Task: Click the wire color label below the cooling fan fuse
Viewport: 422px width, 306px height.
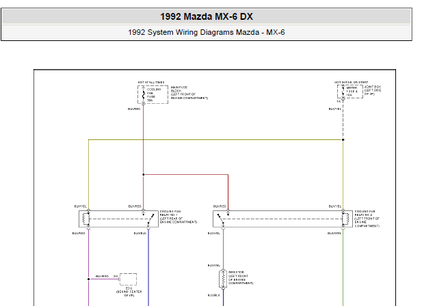Action: [134, 109]
